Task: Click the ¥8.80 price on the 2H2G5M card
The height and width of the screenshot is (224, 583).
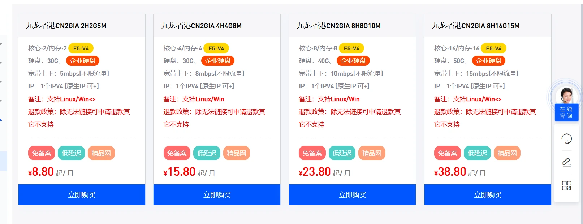Action: pos(41,172)
